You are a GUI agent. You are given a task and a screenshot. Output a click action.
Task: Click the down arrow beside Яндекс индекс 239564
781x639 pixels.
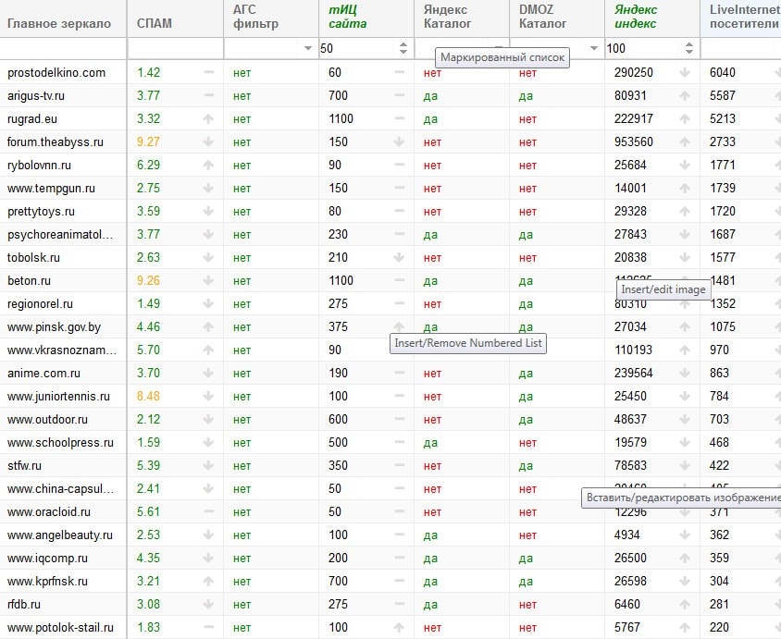[x=685, y=374]
